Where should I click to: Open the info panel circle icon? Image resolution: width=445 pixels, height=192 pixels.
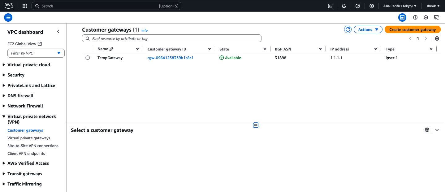pos(415,17)
